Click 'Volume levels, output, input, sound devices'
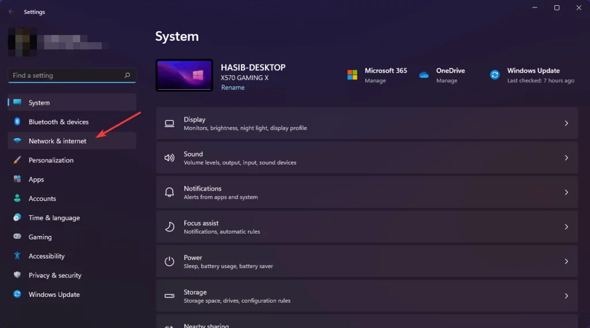 tap(240, 163)
